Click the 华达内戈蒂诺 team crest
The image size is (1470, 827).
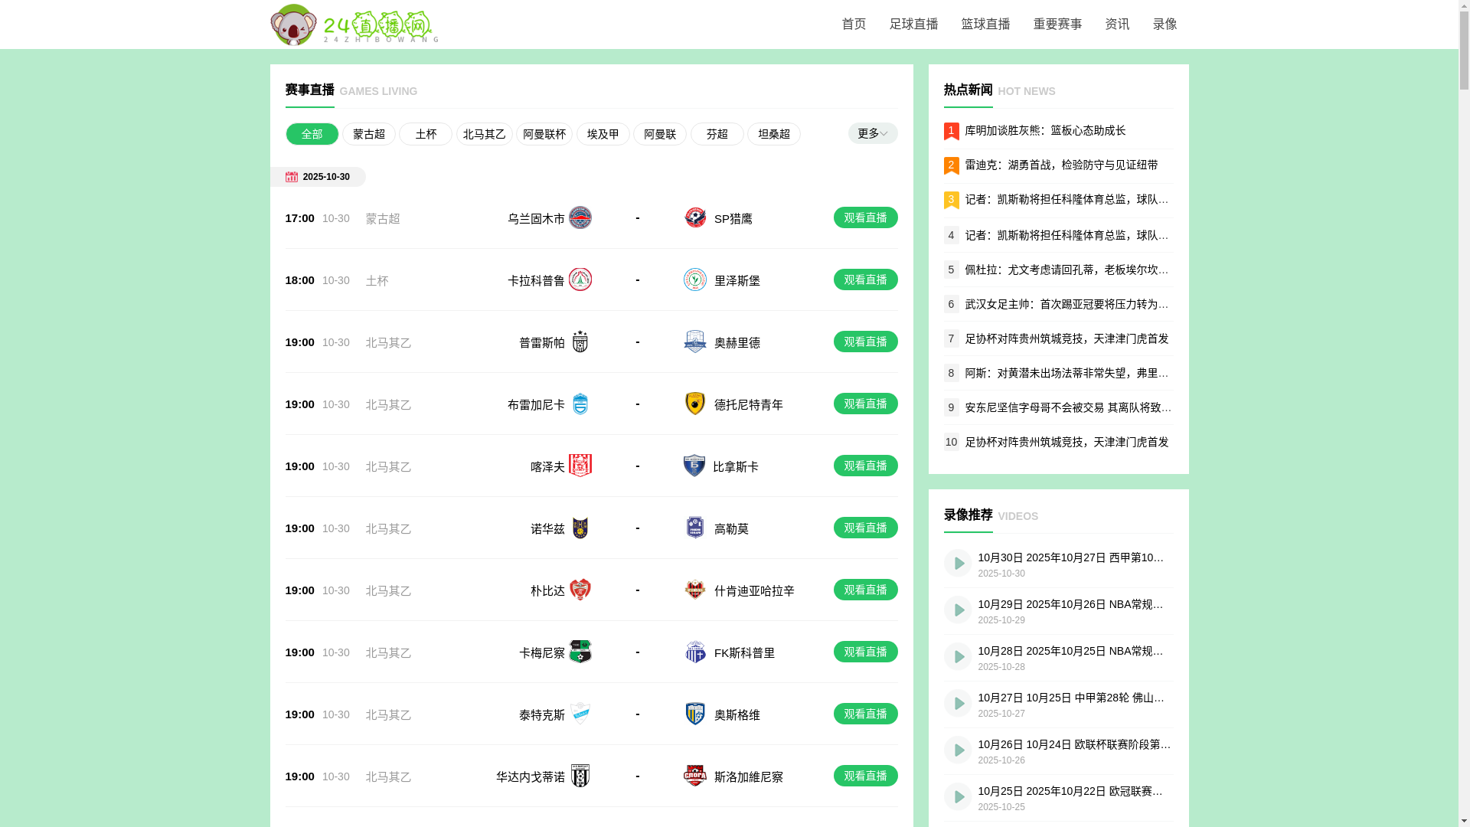(580, 776)
